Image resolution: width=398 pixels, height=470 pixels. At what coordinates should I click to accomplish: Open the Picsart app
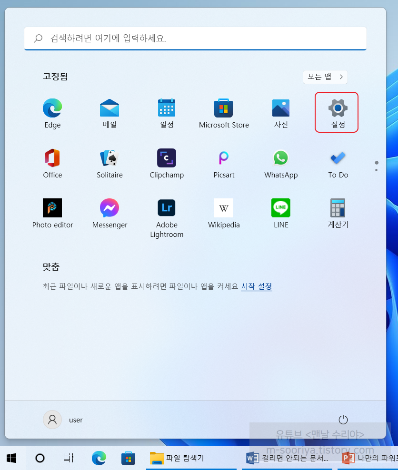[224, 163]
